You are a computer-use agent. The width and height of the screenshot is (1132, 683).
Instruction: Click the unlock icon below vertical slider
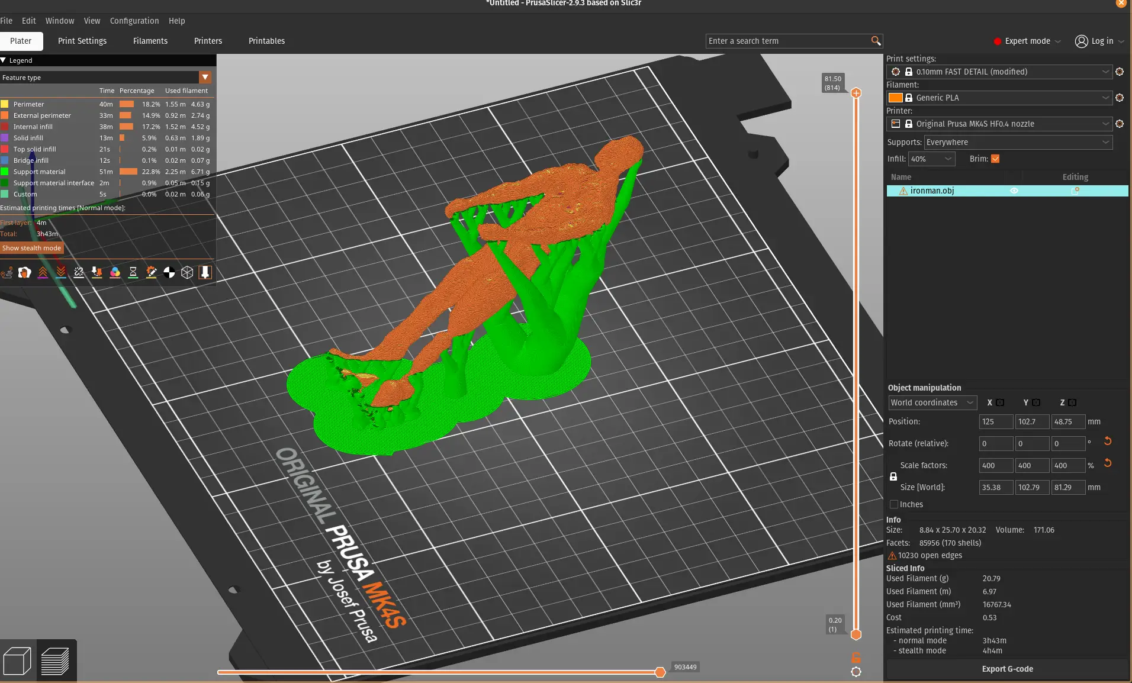(x=856, y=658)
